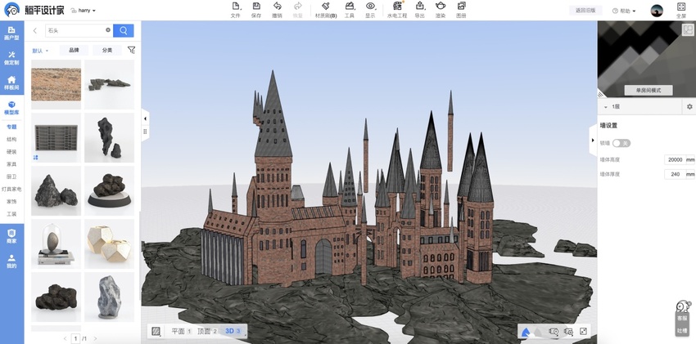Click the 撤销 (Undo) icon
The height and width of the screenshot is (344, 696).
pos(278,10)
